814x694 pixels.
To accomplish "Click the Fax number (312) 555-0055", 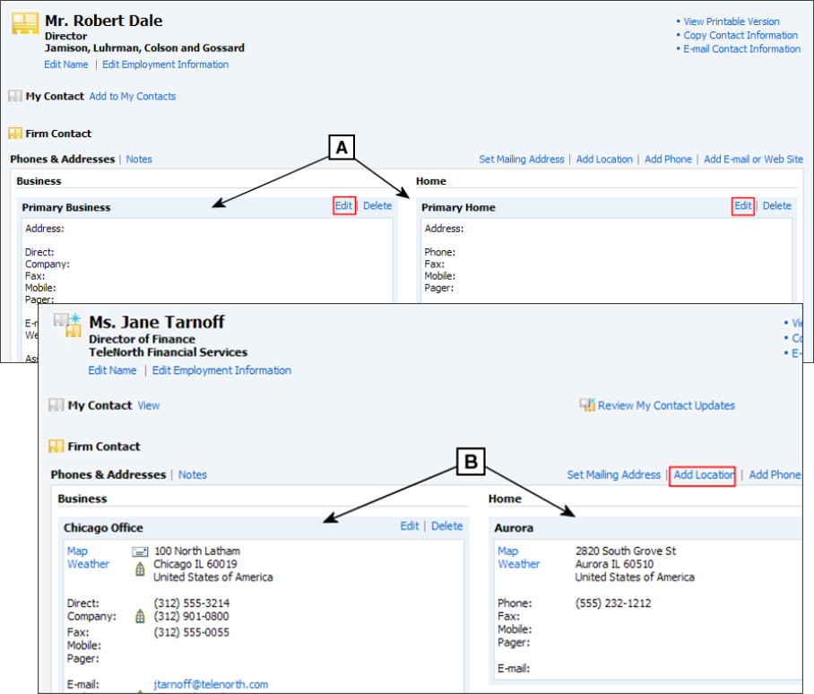I will [x=192, y=632].
